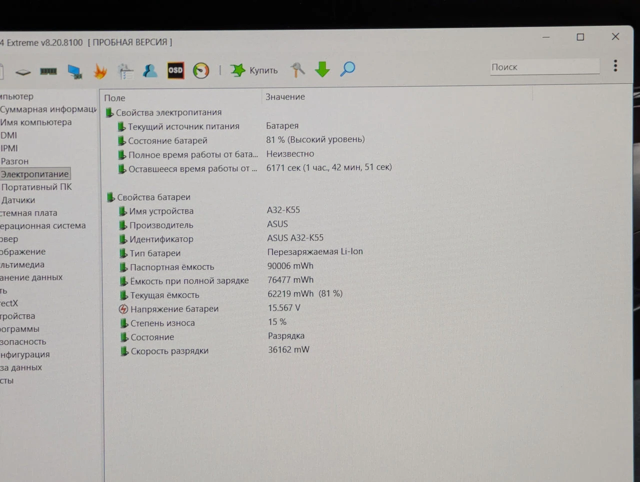Open the sensor gauge icon in toolbar
Screen dimensions: 640x482
(x=201, y=70)
